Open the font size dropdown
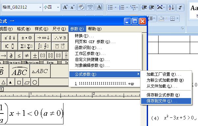 point(58,7)
